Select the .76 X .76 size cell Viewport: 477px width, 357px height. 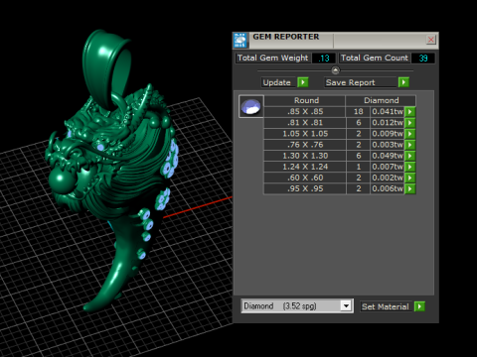coord(305,145)
